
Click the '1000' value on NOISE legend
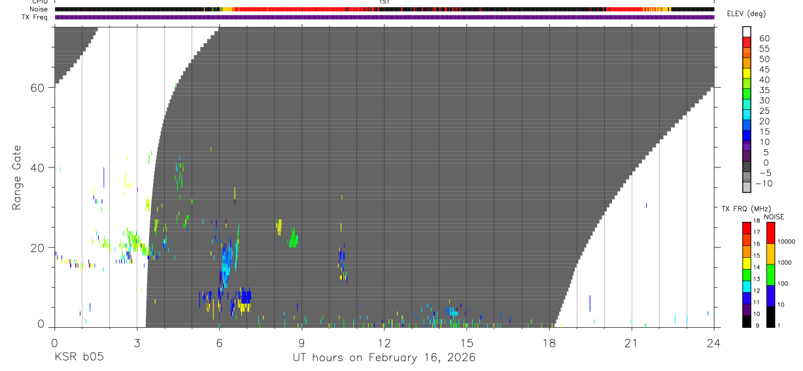pyautogui.click(x=785, y=262)
